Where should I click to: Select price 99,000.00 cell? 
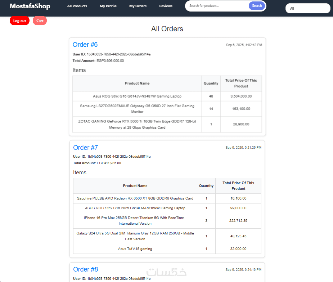238,208
